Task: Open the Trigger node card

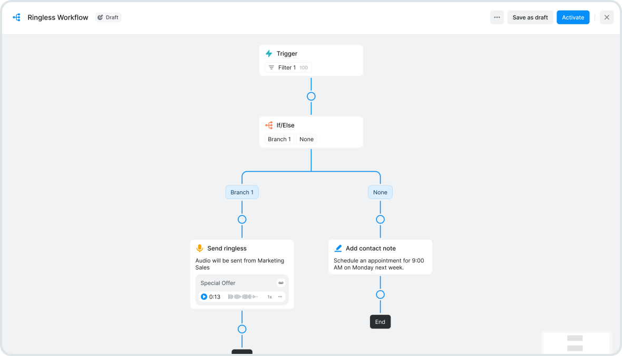Action: [x=311, y=60]
